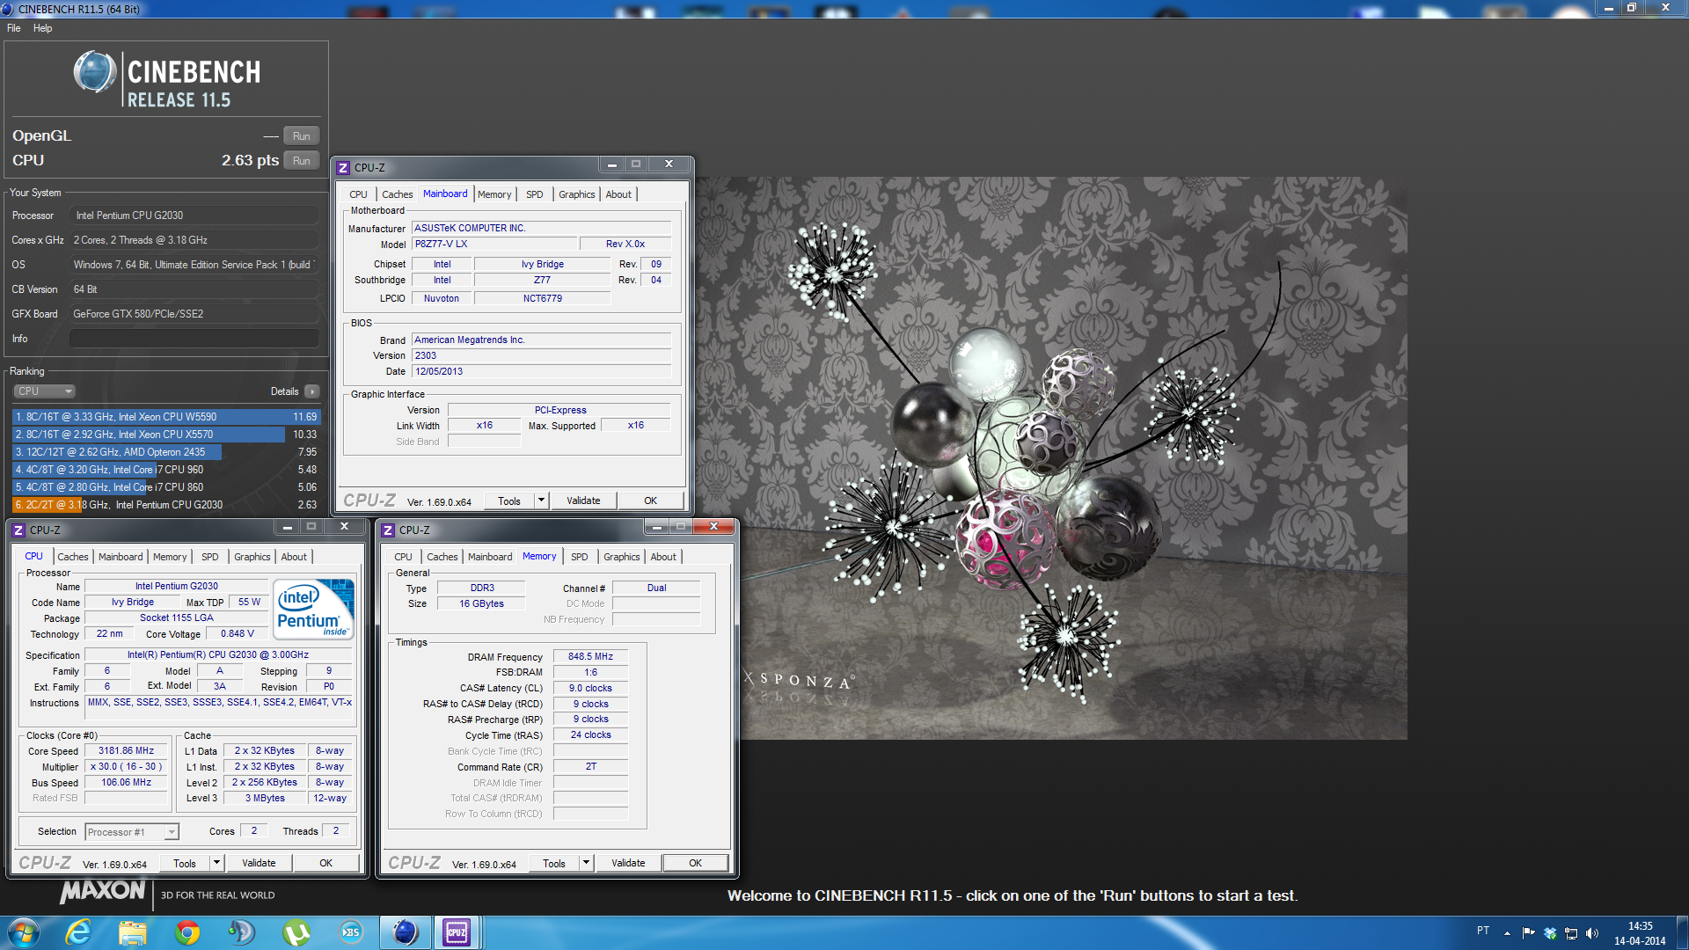Open Internet Explorer from taskbar
1689x950 pixels.
tap(79, 932)
